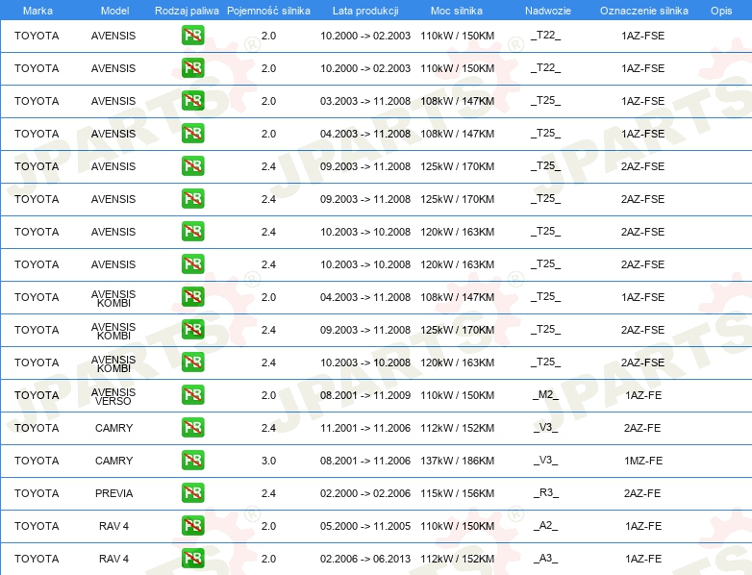752x575 pixels.
Task: Select the 1AZ-FE code in the RAV 4 _A3_ row
Action: (x=643, y=559)
